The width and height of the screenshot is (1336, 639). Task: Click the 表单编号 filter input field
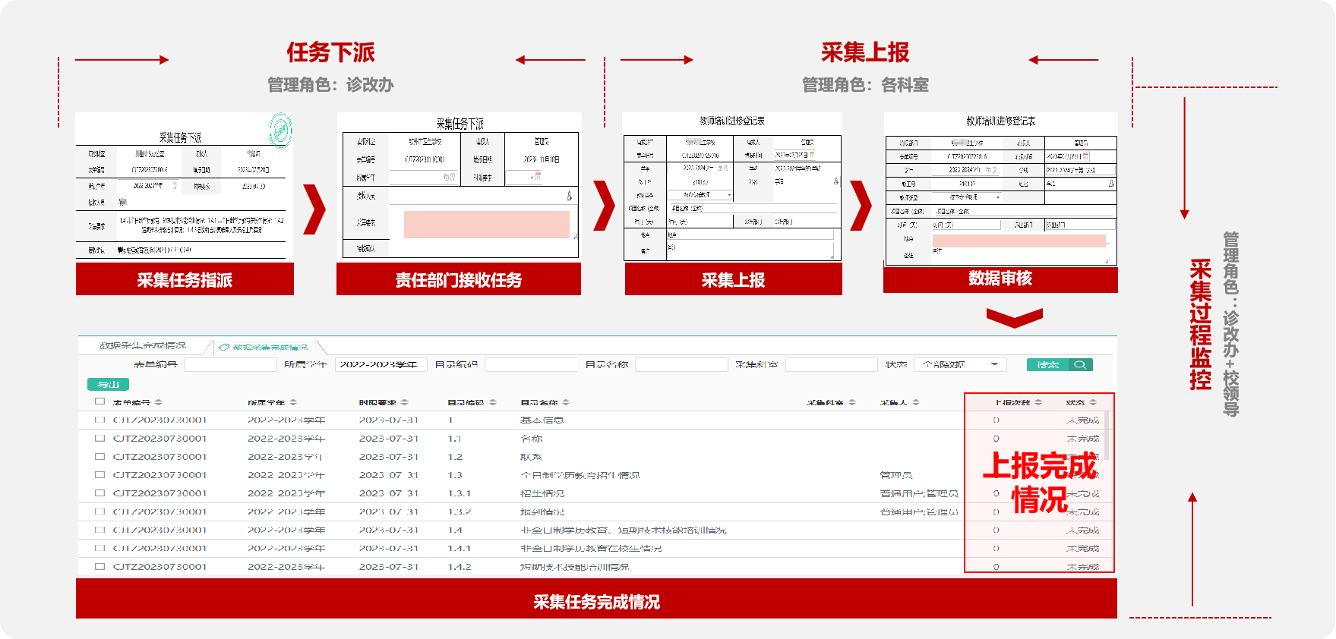pyautogui.click(x=231, y=365)
